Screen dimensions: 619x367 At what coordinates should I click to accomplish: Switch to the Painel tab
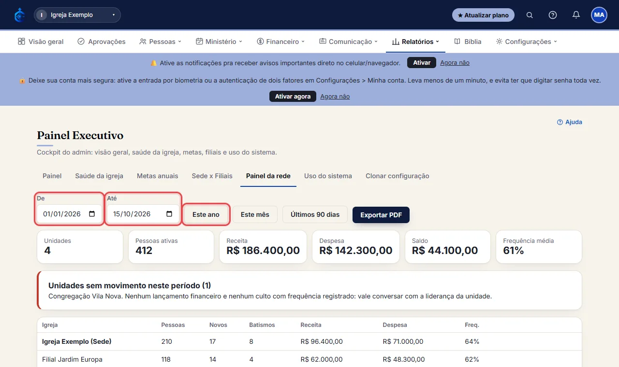(x=52, y=176)
